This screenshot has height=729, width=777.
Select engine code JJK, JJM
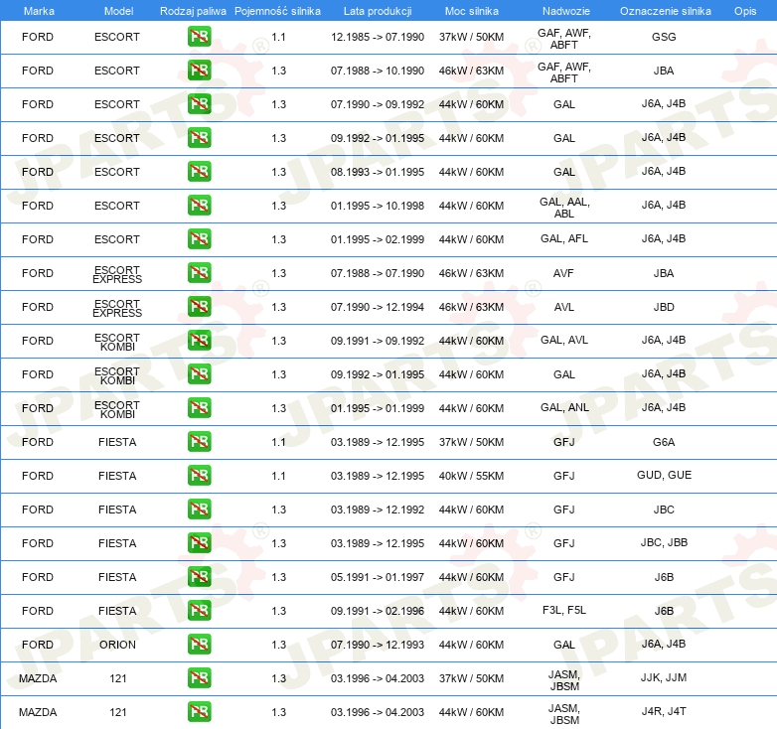(x=664, y=677)
